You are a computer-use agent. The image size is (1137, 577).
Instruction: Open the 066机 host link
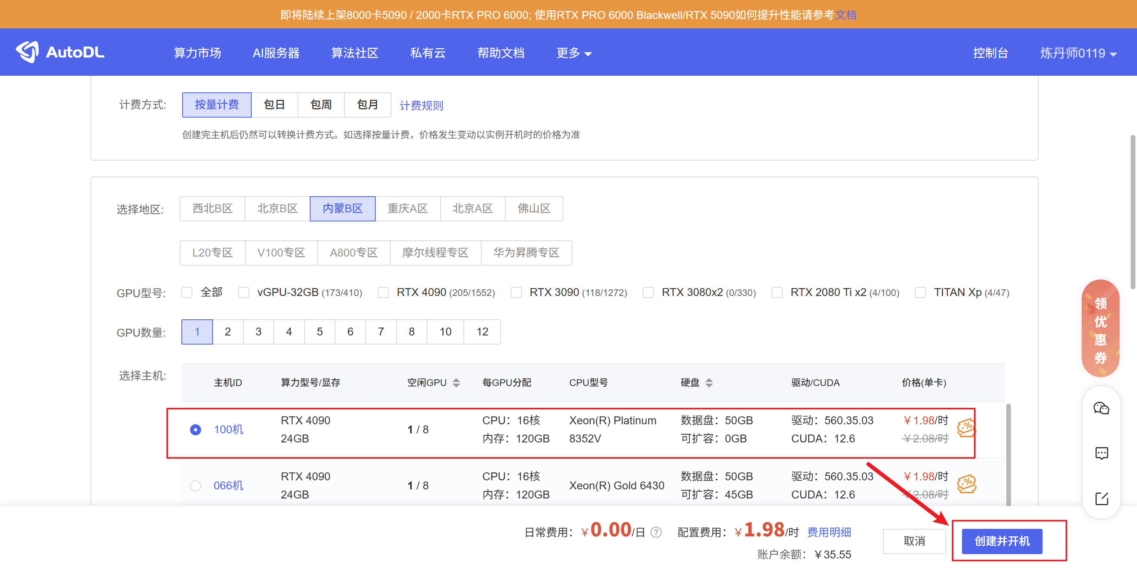click(x=228, y=486)
